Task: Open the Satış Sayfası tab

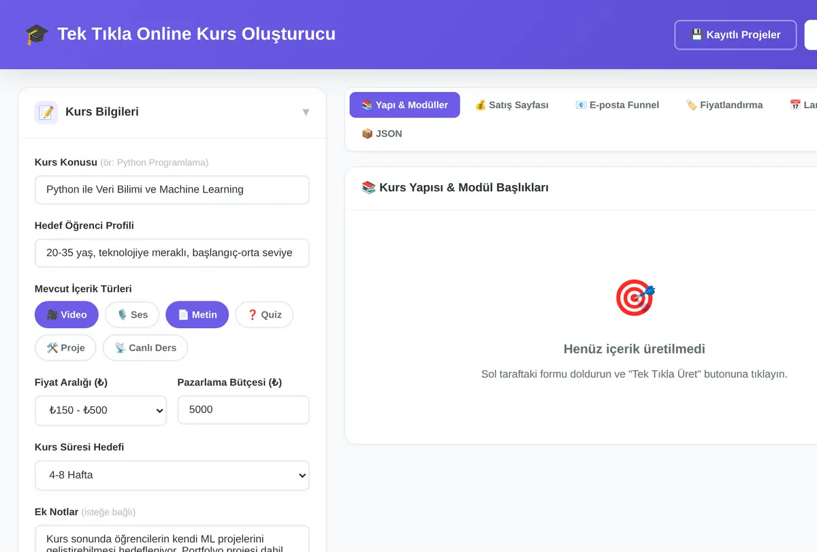Action: coord(511,105)
